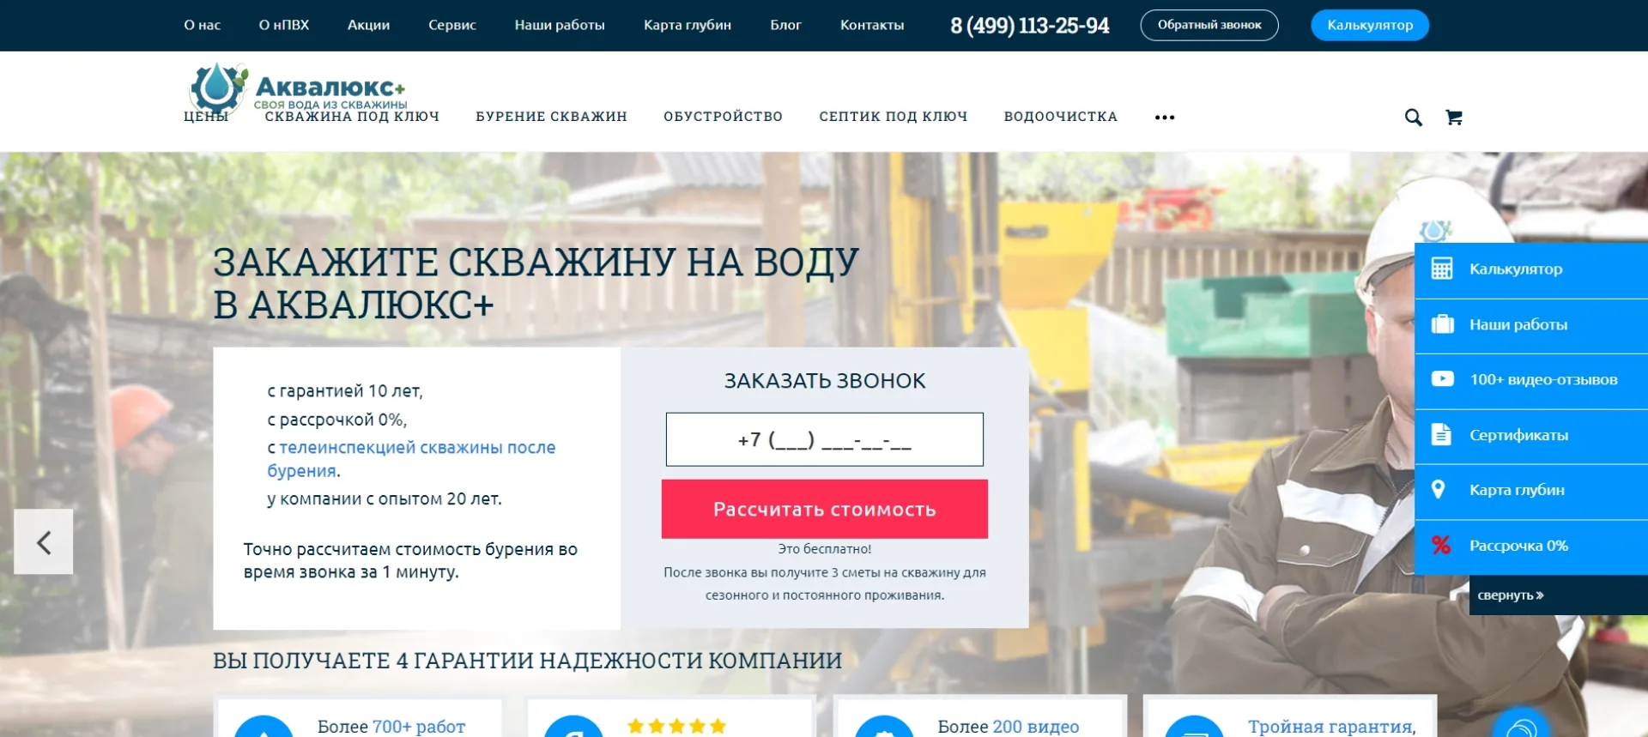Open О нас in top menu
The height and width of the screenshot is (737, 1648).
point(203,25)
